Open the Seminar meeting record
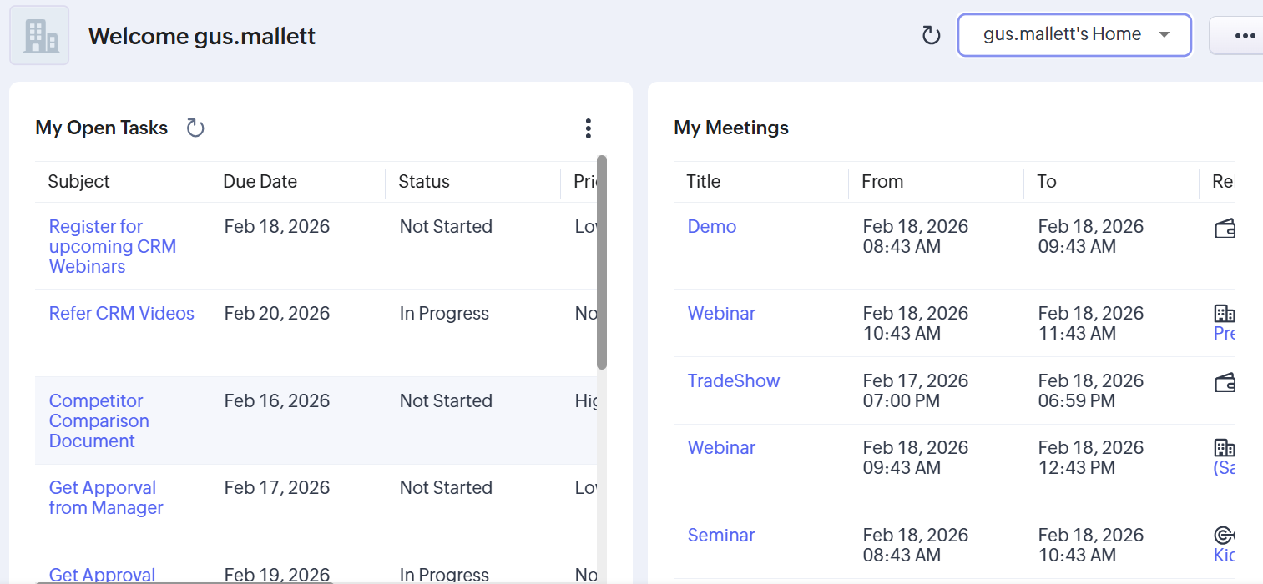This screenshot has height=584, width=1263. 720,535
